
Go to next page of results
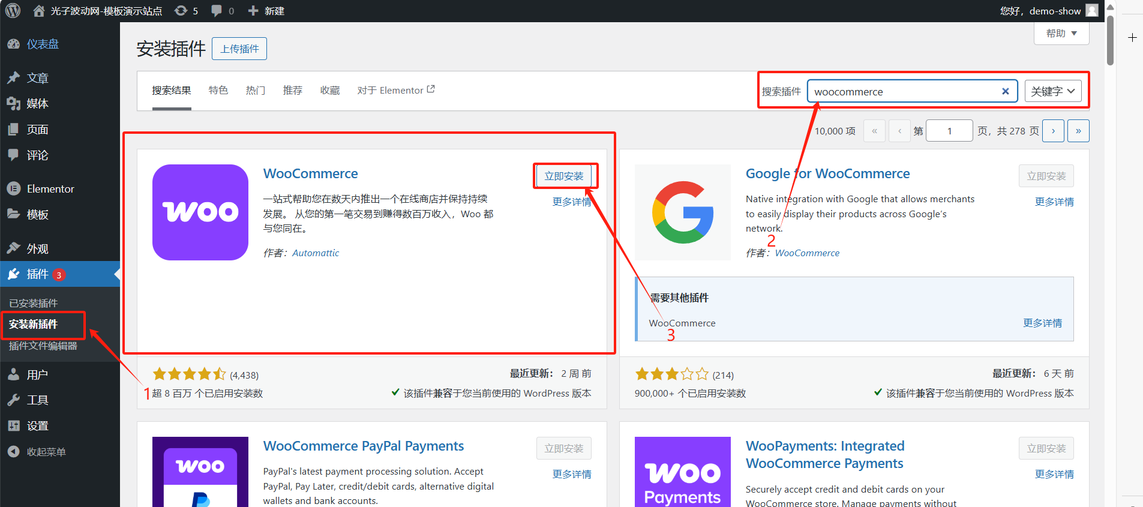tap(1054, 131)
